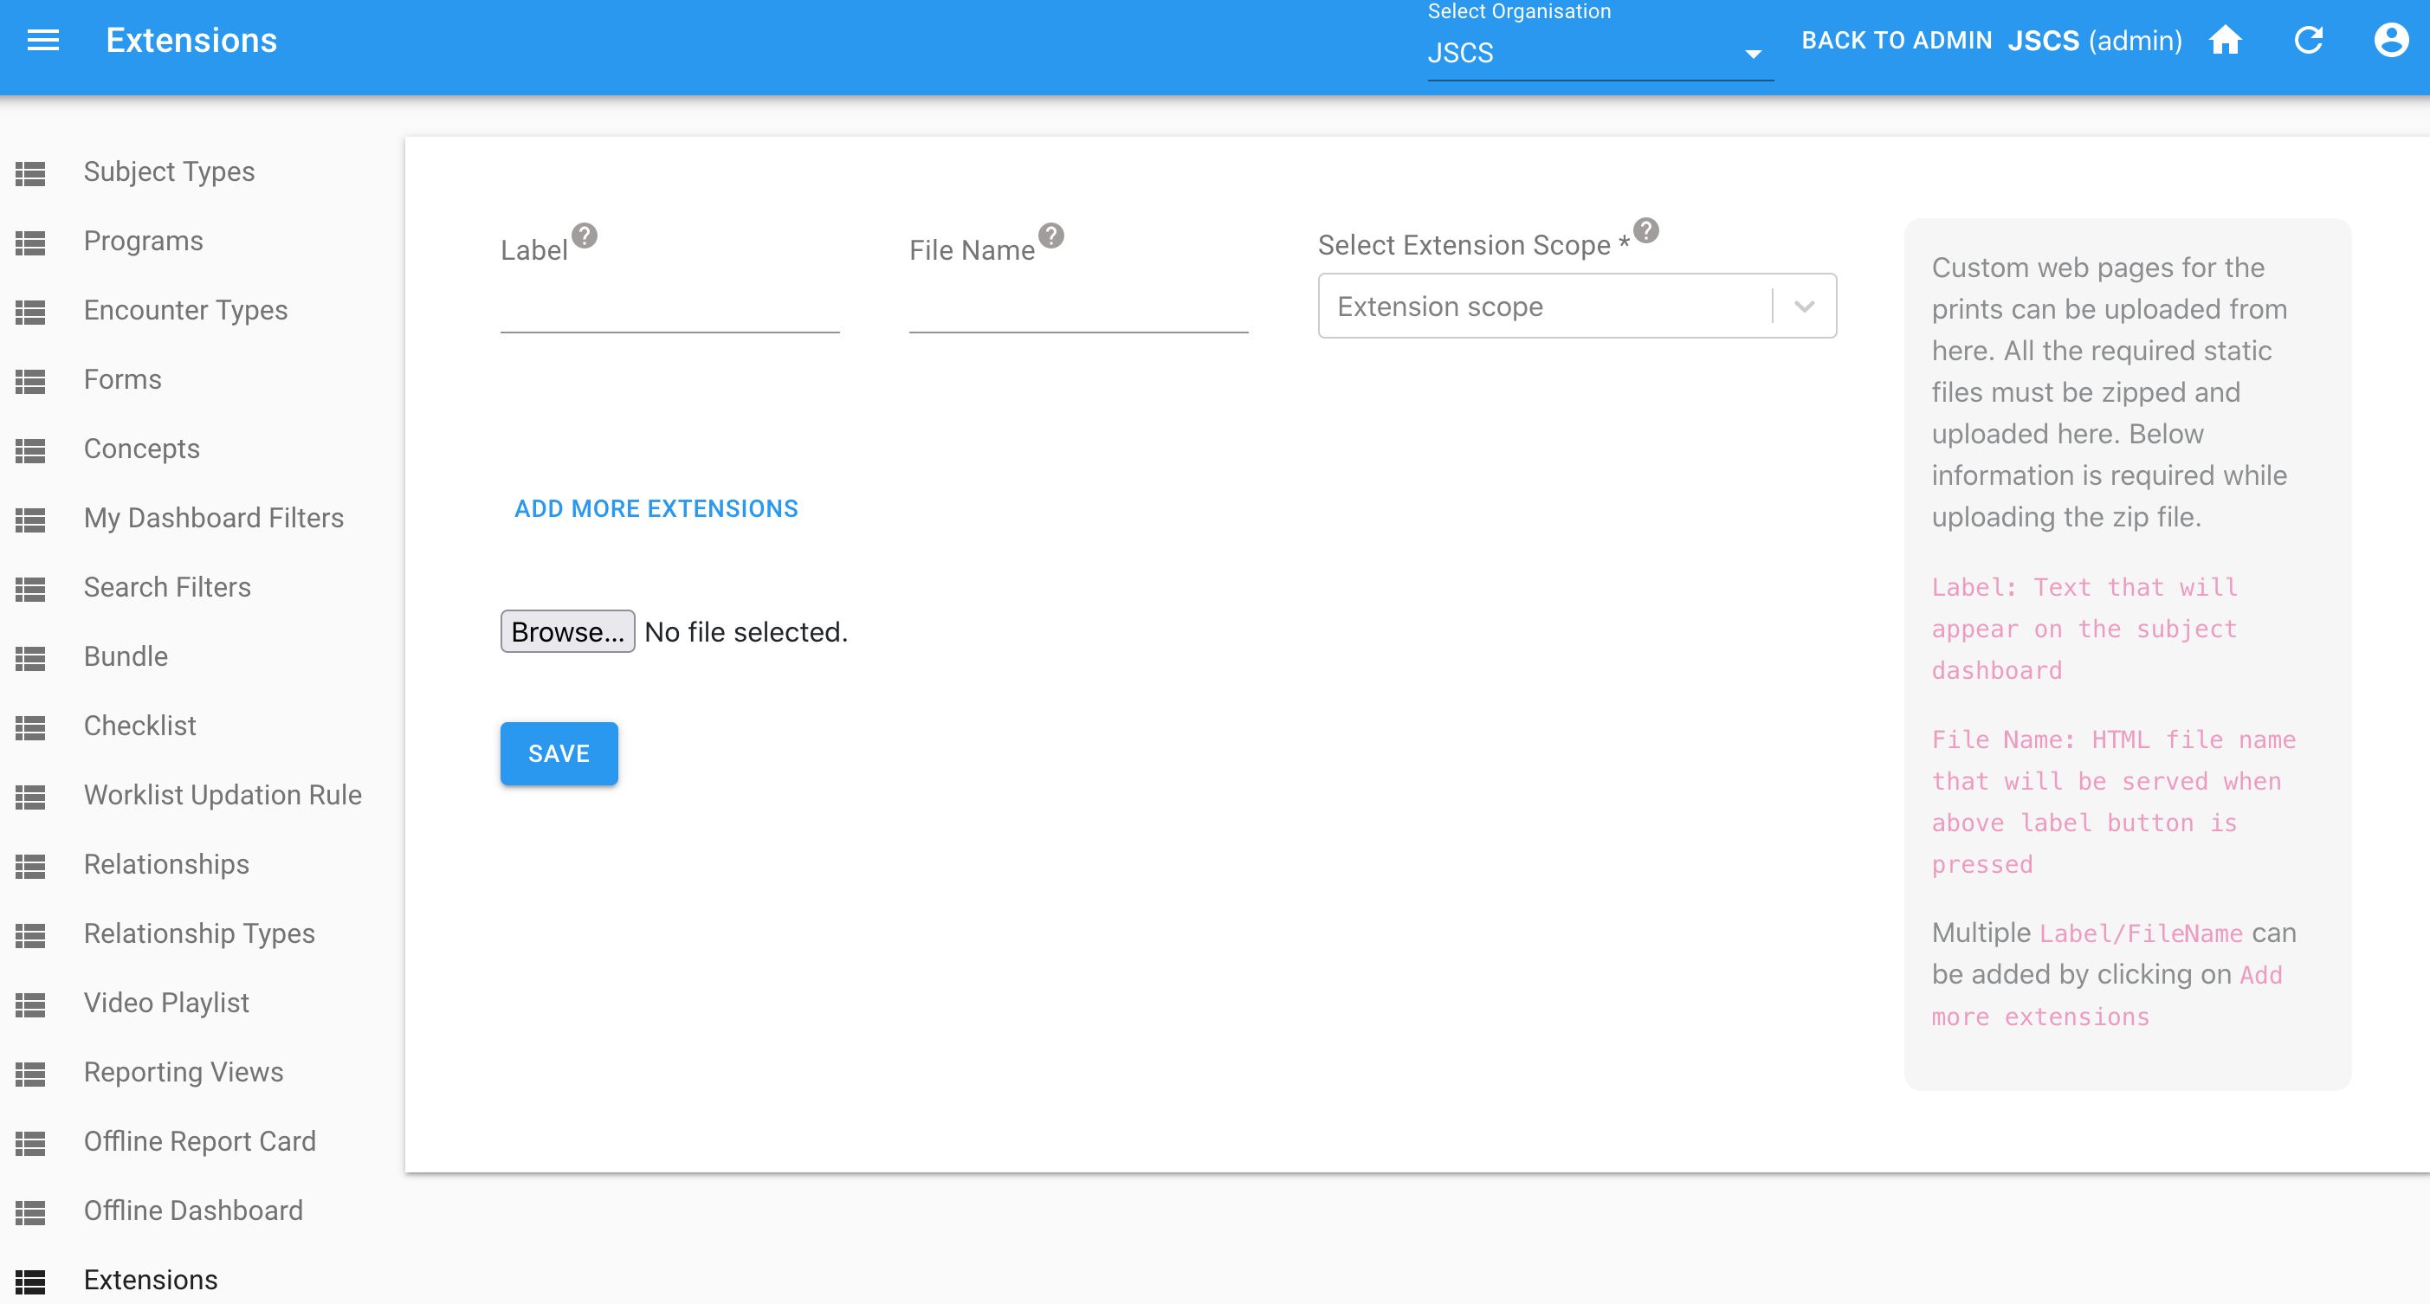Click BACK TO ADMIN in header

(1896, 41)
